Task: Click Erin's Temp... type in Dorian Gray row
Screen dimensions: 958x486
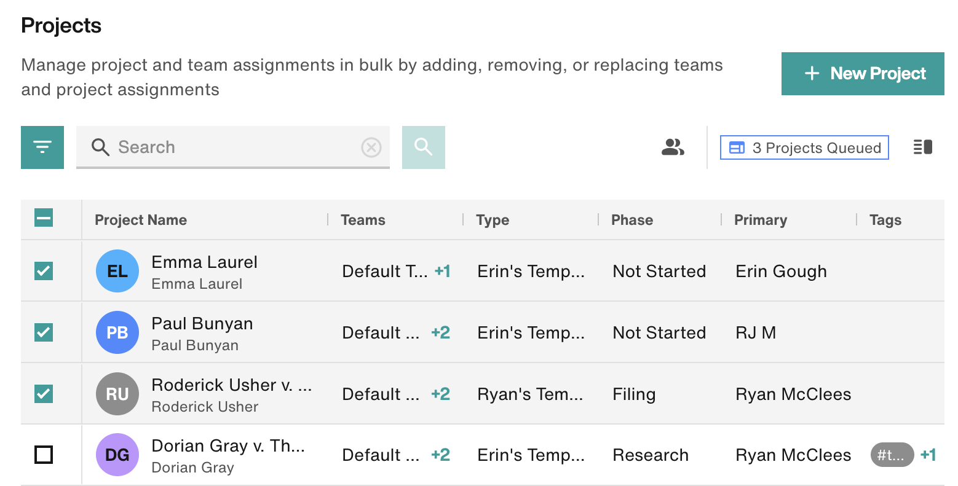Action: click(531, 455)
